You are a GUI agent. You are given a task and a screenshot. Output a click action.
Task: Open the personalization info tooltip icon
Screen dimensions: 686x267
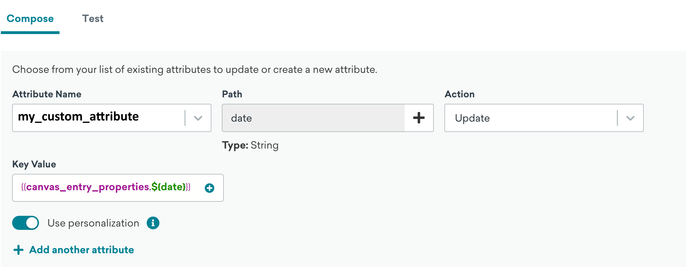pyautogui.click(x=153, y=223)
